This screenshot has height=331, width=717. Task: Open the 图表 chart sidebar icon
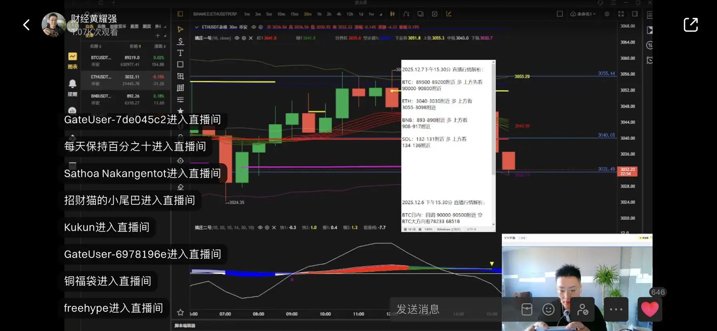(72, 60)
